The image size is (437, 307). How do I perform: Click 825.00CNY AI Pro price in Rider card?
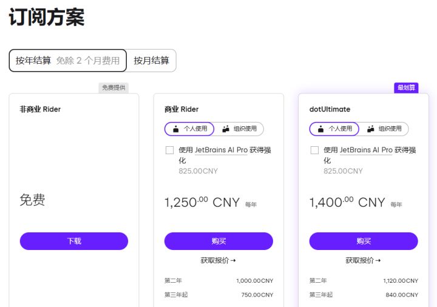tap(198, 171)
